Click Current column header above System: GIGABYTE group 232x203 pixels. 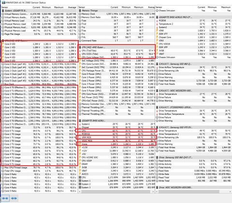tap(36, 7)
